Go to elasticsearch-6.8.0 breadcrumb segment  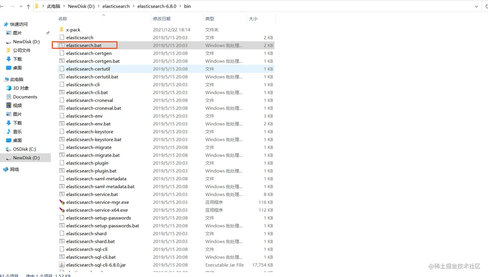click(157, 6)
